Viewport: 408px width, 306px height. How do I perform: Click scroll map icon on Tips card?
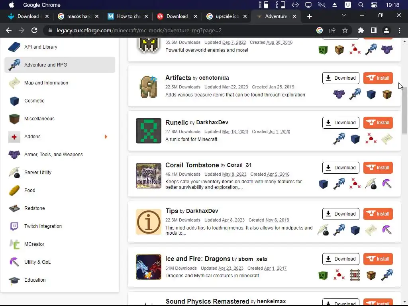pos(371,230)
